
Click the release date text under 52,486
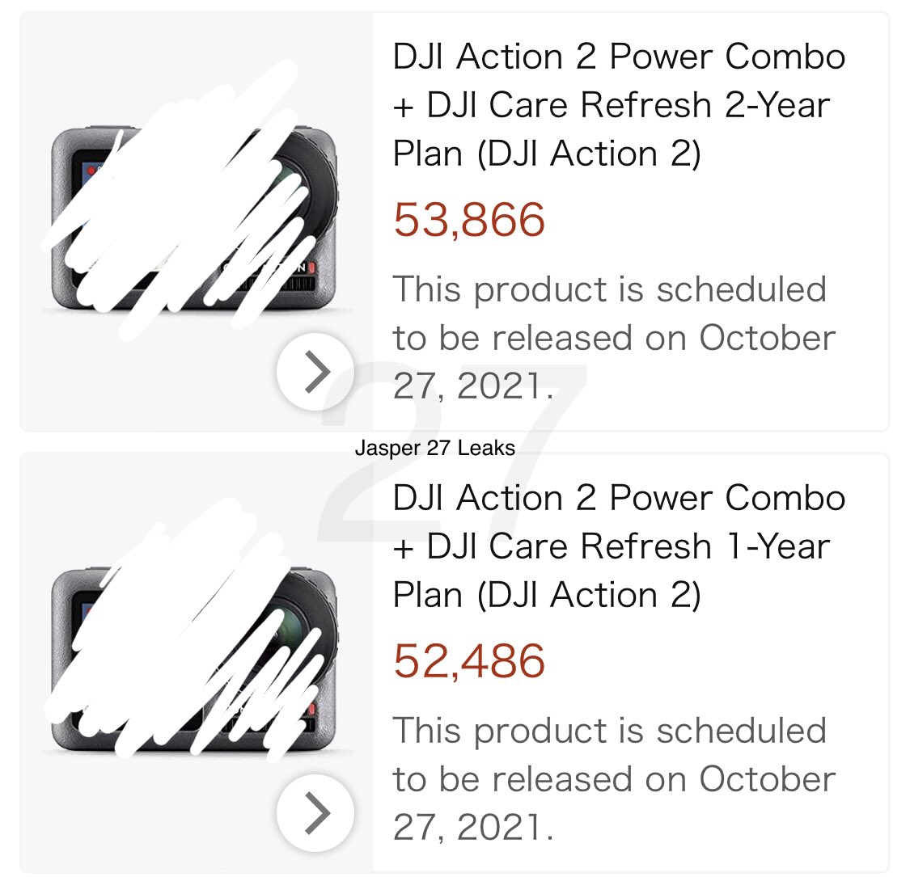tap(613, 779)
